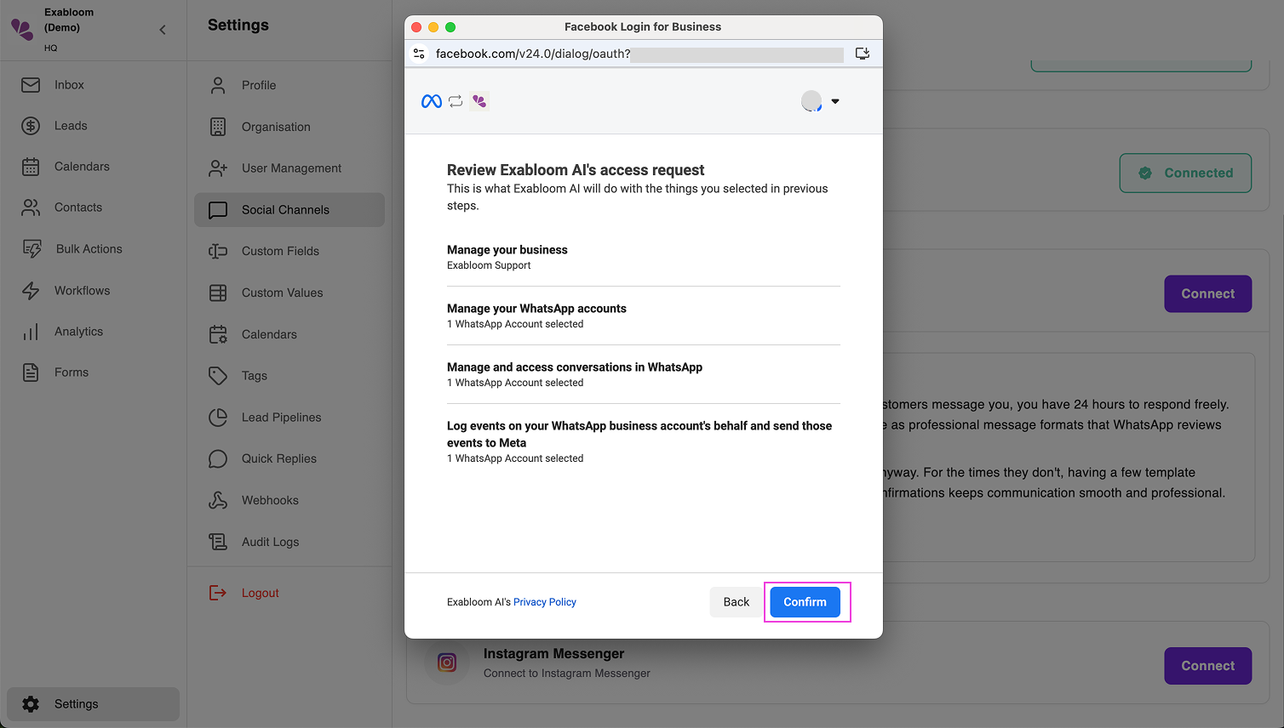Click Back in the Facebook dialog
This screenshot has height=728, width=1284.
click(736, 601)
